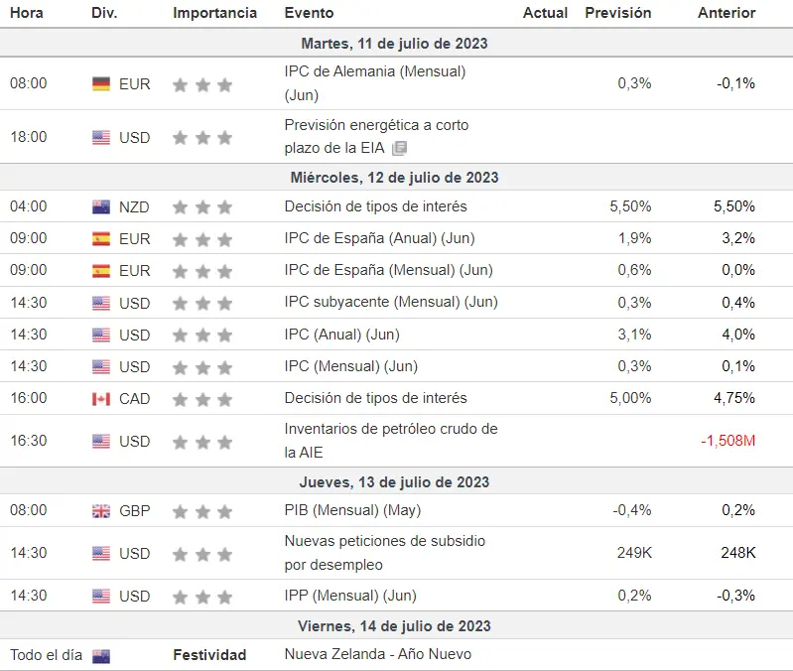
Task: Click the 1,9% forecast for IPC de España
Action: tap(635, 238)
